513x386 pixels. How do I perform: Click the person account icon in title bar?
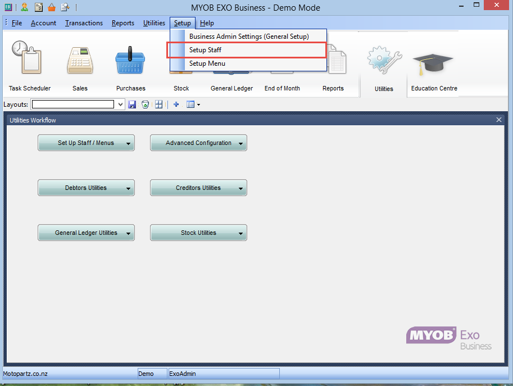coord(25,7)
